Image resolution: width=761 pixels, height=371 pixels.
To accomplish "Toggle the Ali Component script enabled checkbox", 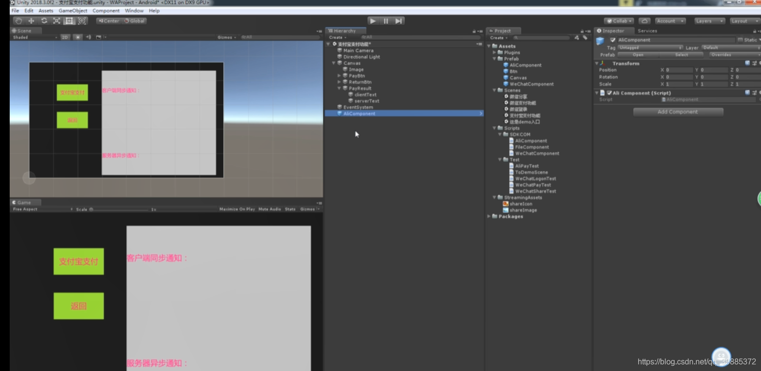I will tap(610, 93).
